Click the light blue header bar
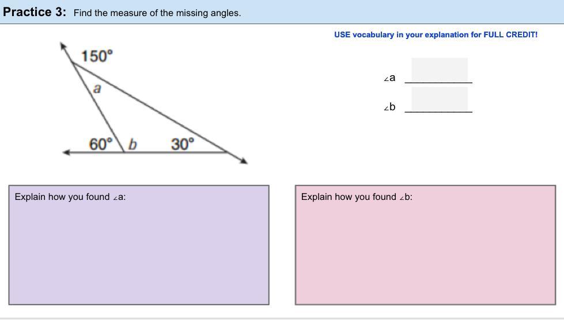This screenshot has height=320, width=564. (x=403, y=12)
